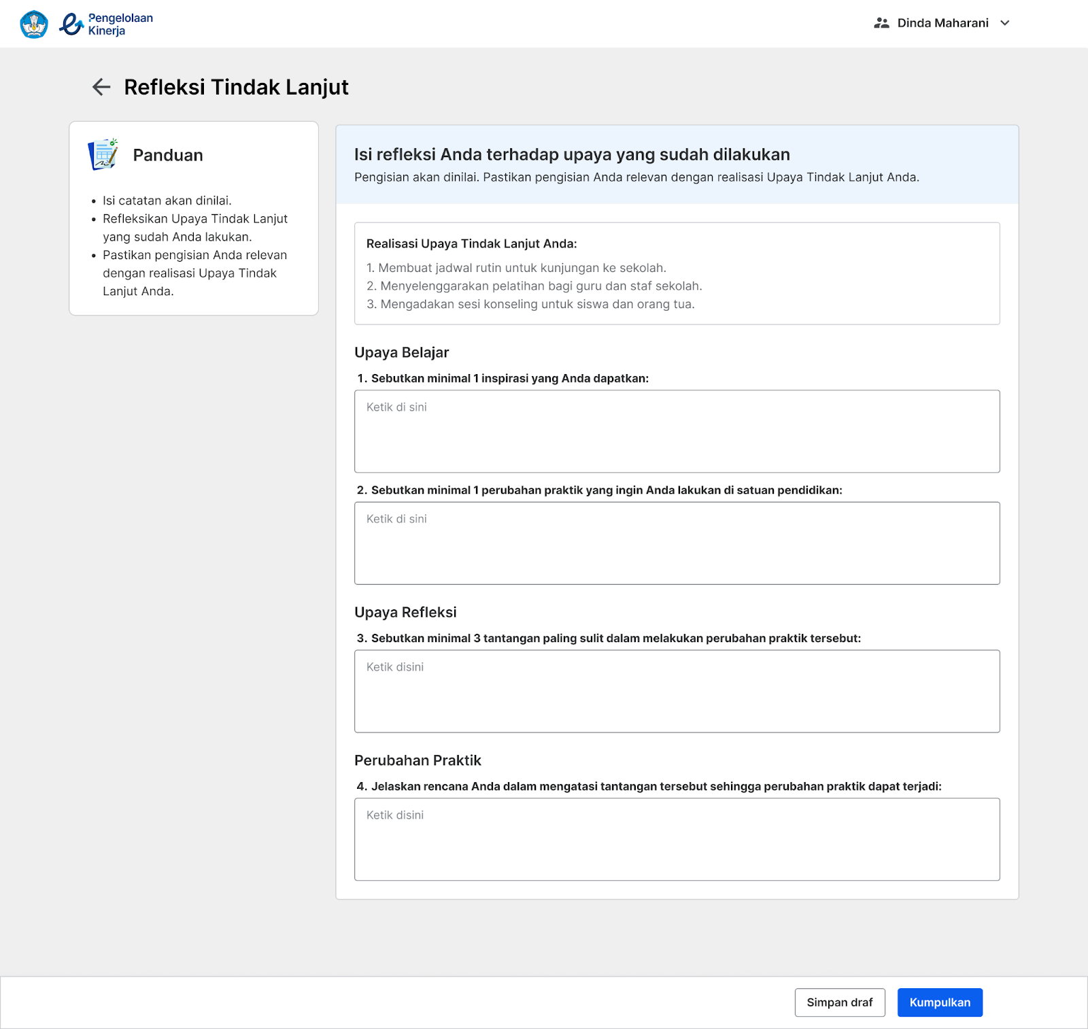Select 'Refleksikan Upaya Tindak Lanjut' guideline

[195, 228]
